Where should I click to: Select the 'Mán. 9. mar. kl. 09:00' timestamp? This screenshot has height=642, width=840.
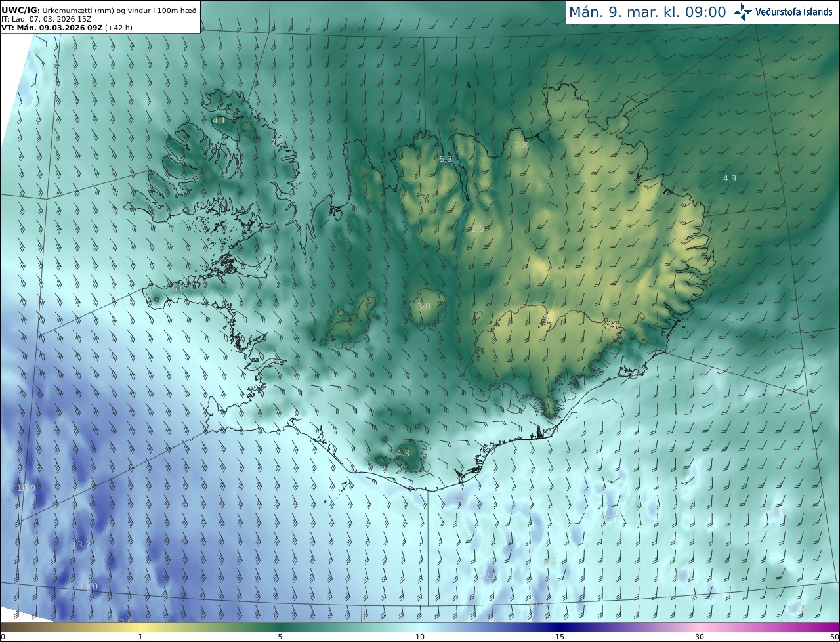coord(647,12)
